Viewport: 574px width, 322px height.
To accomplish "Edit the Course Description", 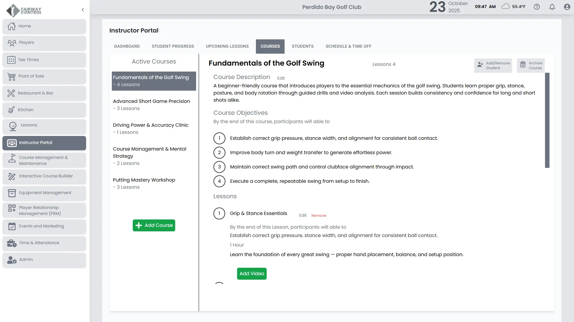I will coord(281,78).
